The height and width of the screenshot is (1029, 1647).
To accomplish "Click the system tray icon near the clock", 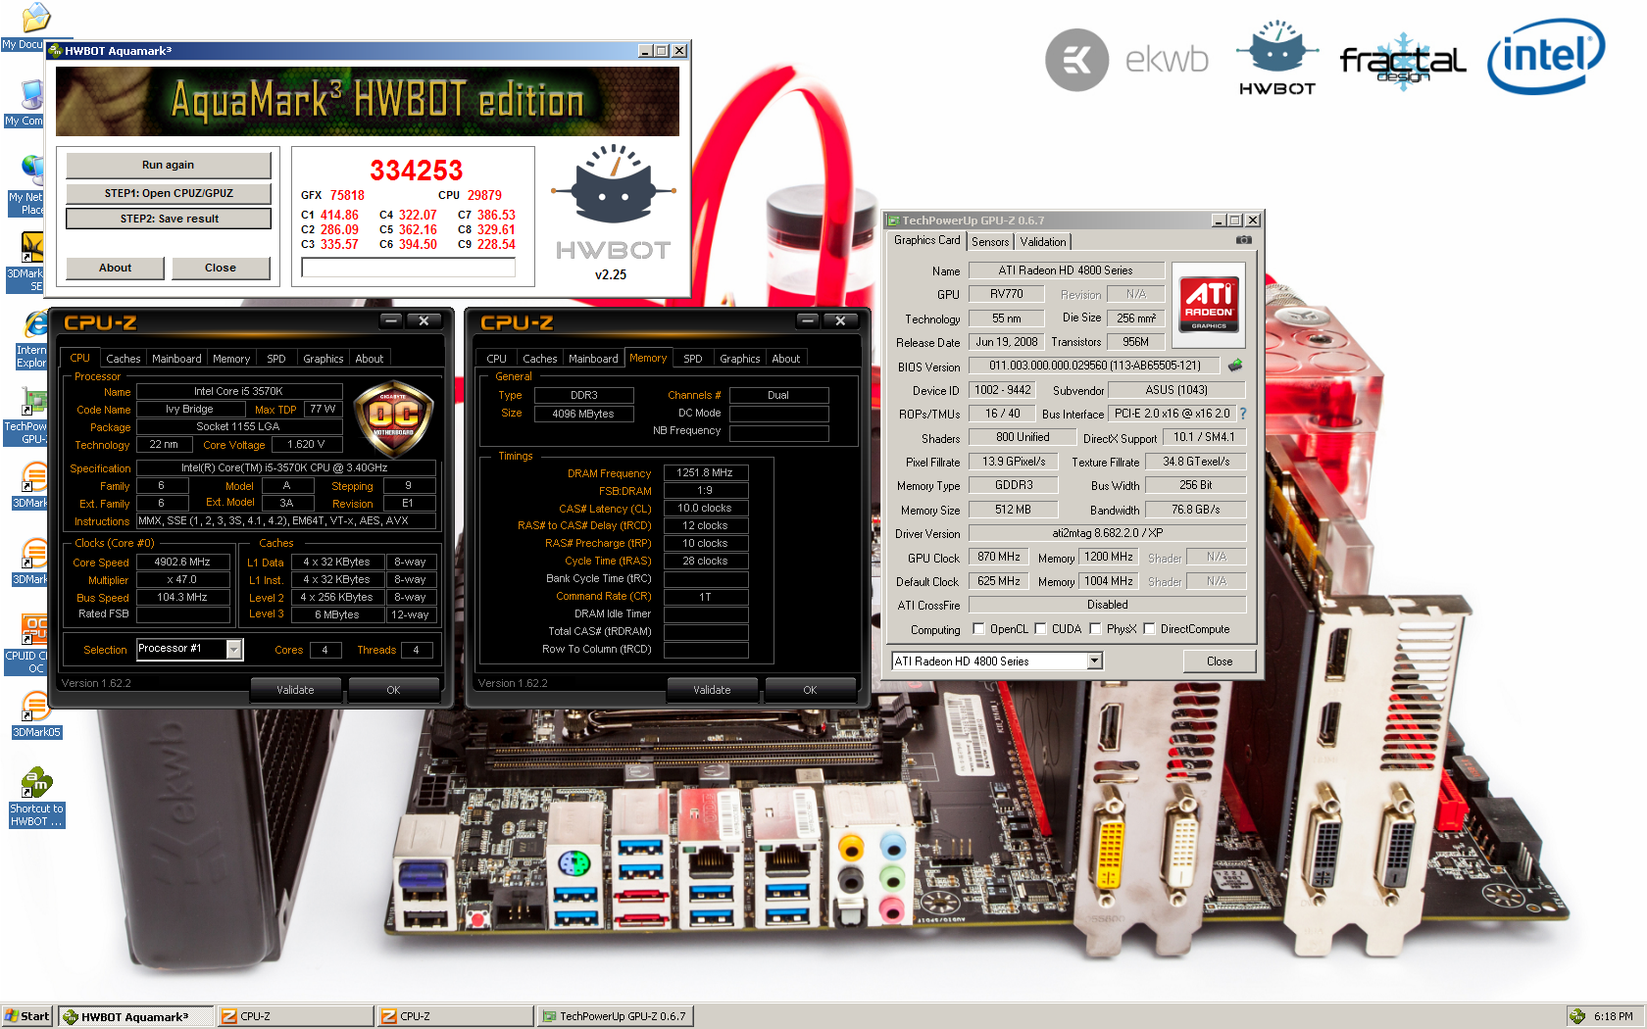I will [1576, 1016].
